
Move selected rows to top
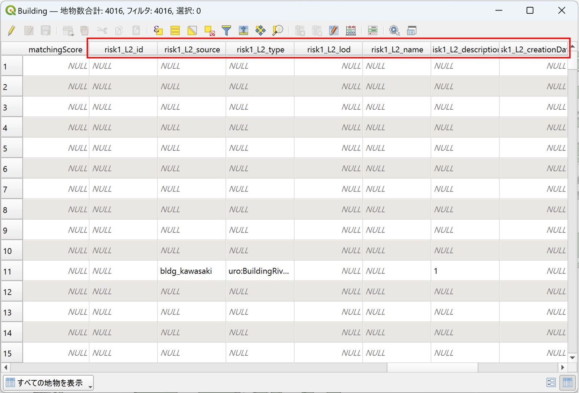[x=244, y=30]
